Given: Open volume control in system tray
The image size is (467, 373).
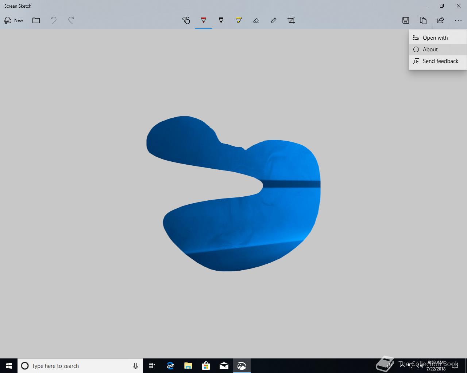Looking at the screenshot, I should point(420,366).
